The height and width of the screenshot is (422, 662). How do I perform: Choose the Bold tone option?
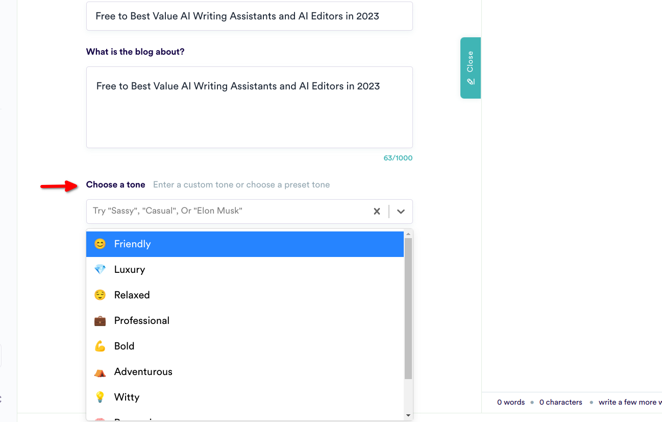(245, 346)
